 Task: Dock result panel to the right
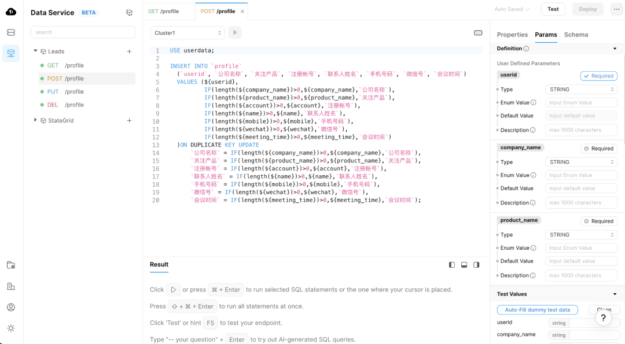tap(476, 265)
